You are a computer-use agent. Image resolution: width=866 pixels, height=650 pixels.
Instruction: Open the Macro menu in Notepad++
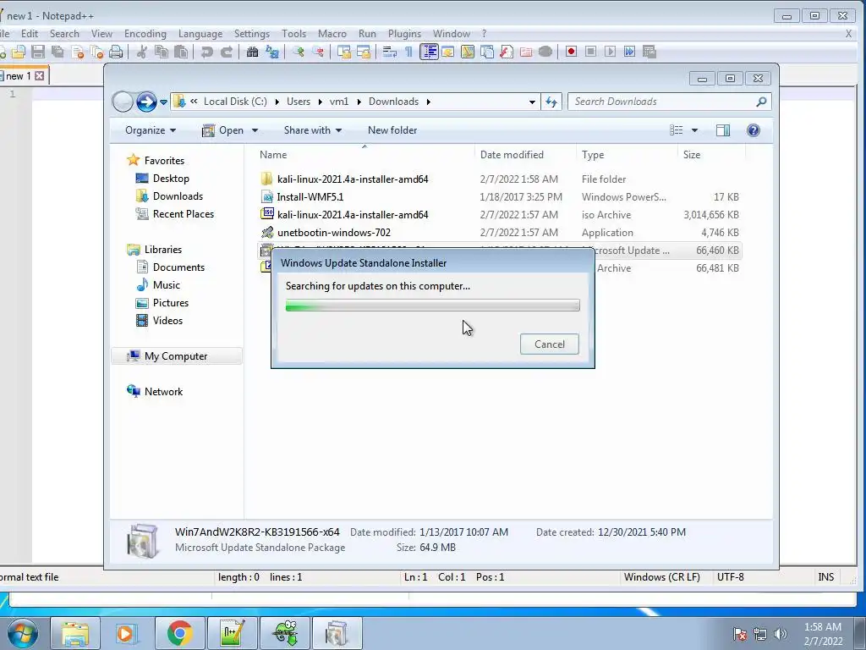point(332,34)
